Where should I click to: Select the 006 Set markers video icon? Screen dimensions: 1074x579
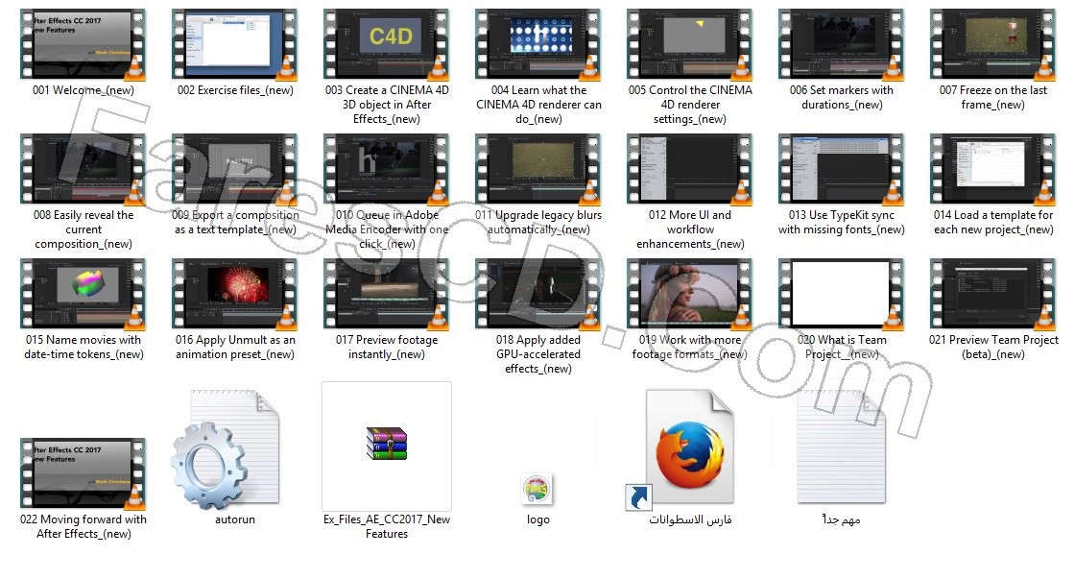841,44
